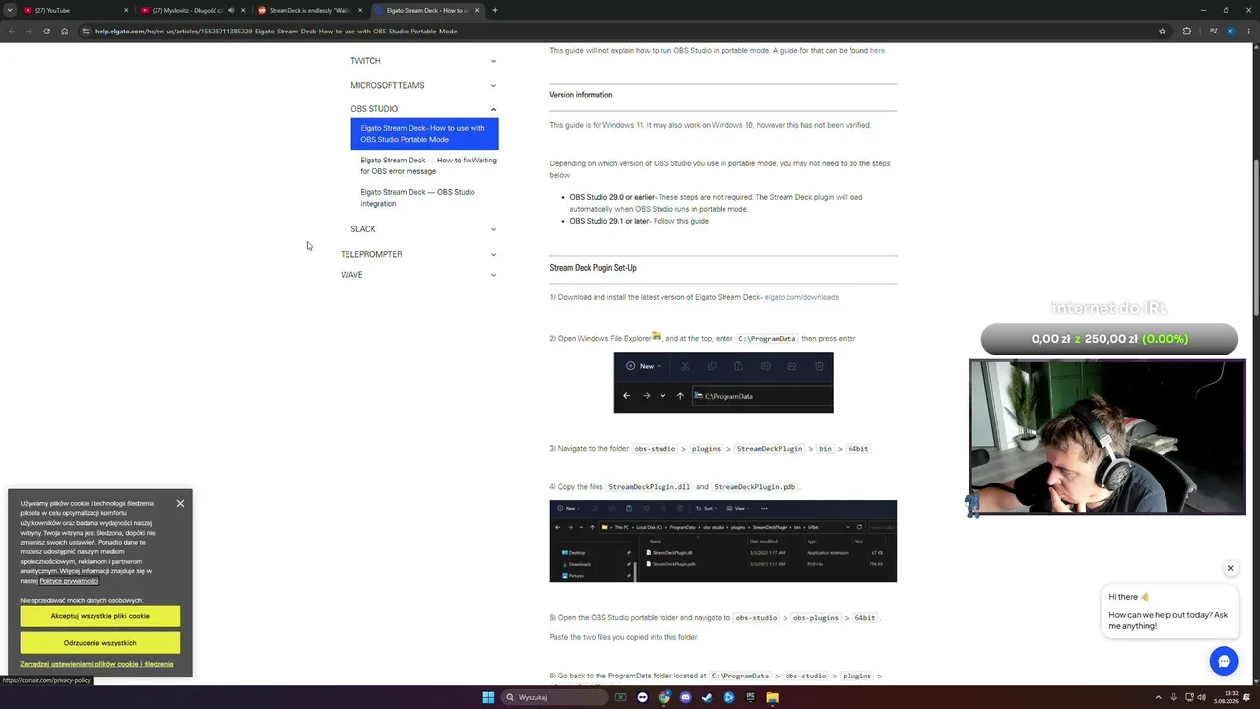Switch to the Reddit StreamDeck tab
This screenshot has height=709, width=1260.
coord(309,10)
